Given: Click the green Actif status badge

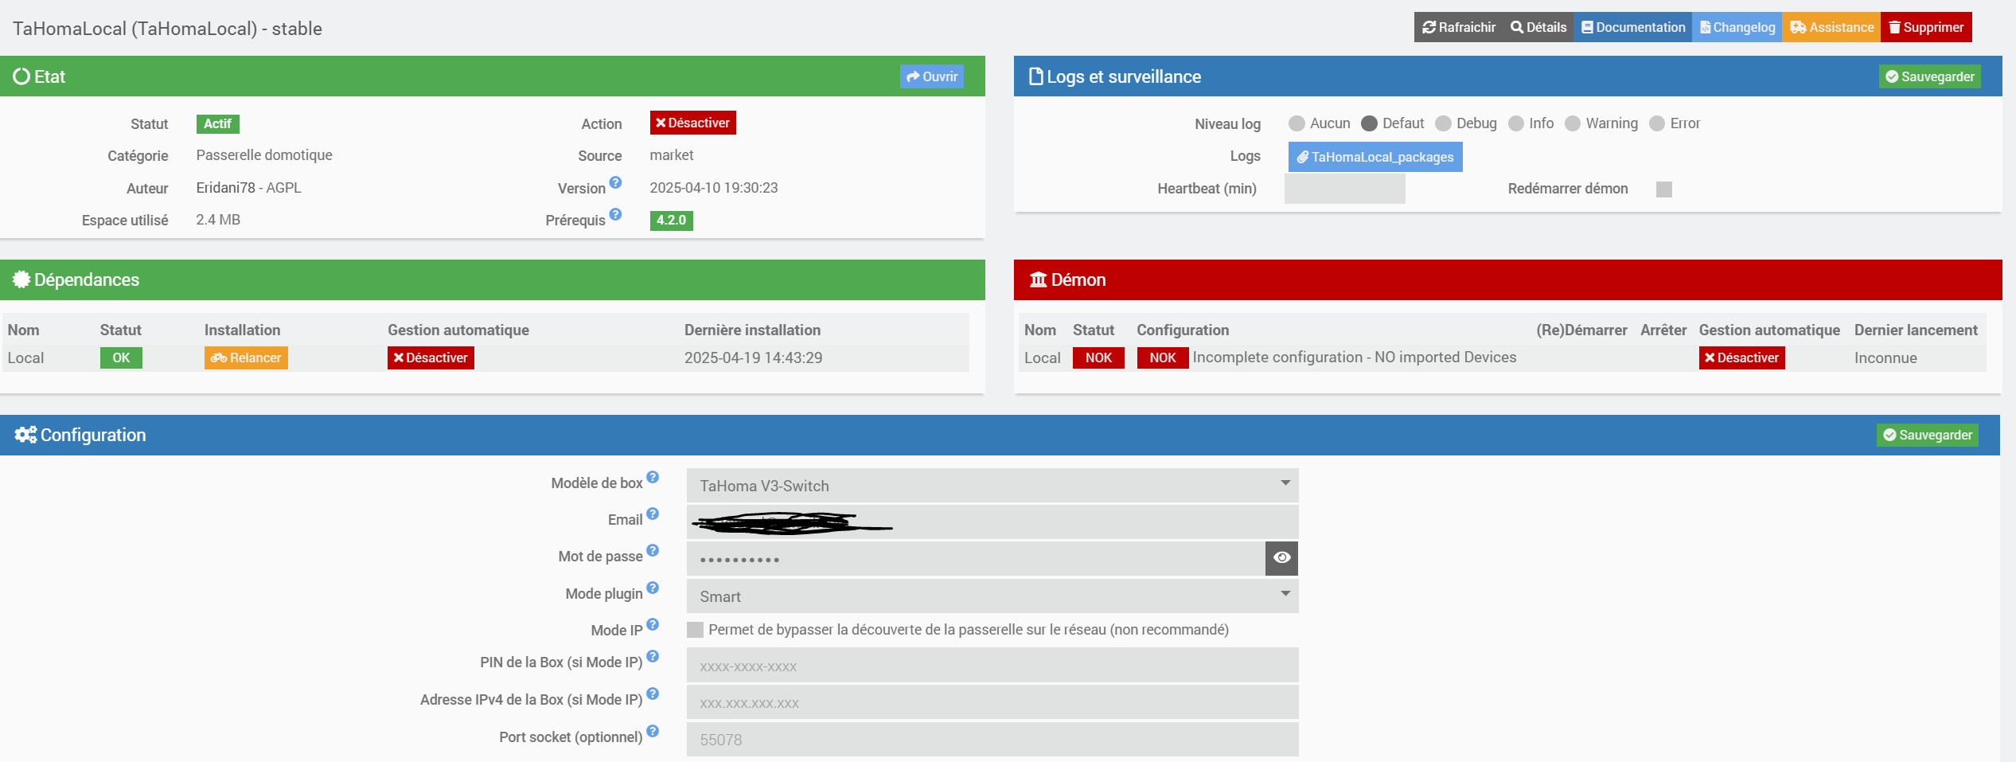Looking at the screenshot, I should (217, 123).
